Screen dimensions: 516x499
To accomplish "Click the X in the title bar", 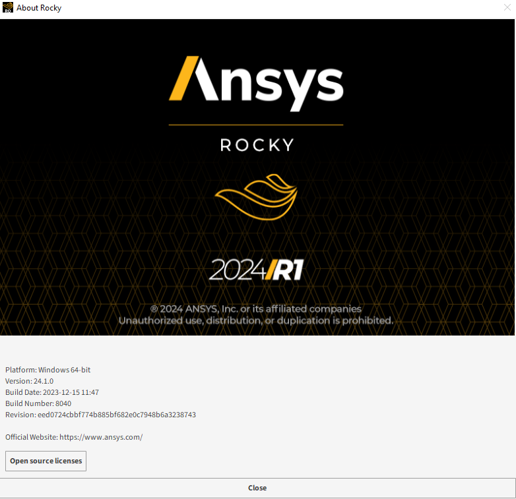I will tap(507, 7).
